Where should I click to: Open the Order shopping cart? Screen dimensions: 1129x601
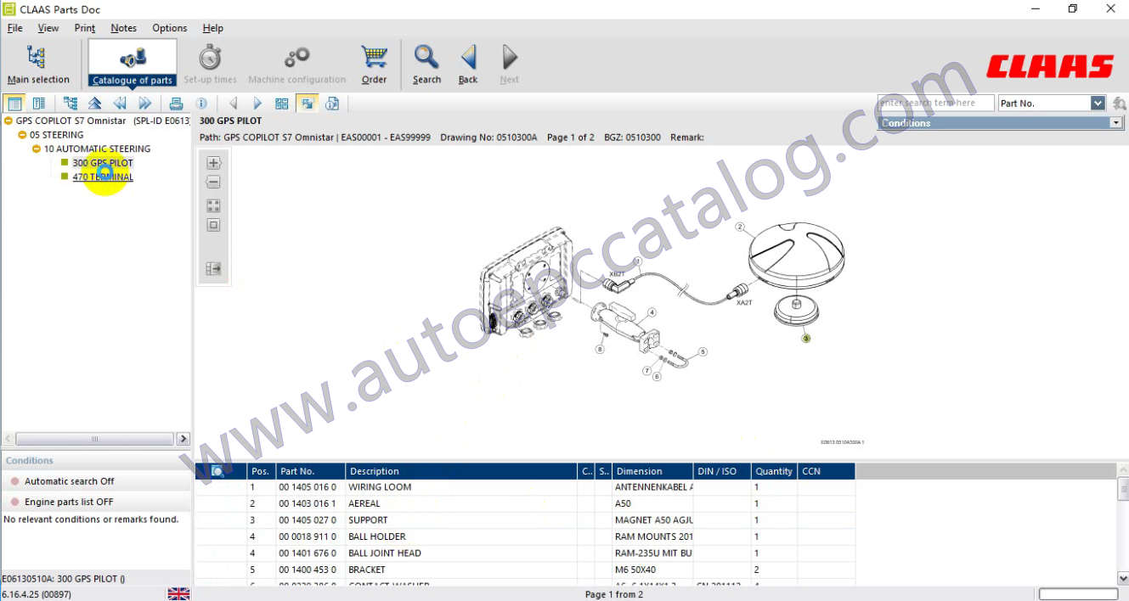(x=374, y=65)
